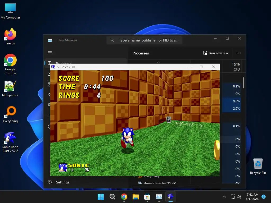Open volume control in system tray
The height and width of the screenshot is (203, 271).
click(239, 197)
